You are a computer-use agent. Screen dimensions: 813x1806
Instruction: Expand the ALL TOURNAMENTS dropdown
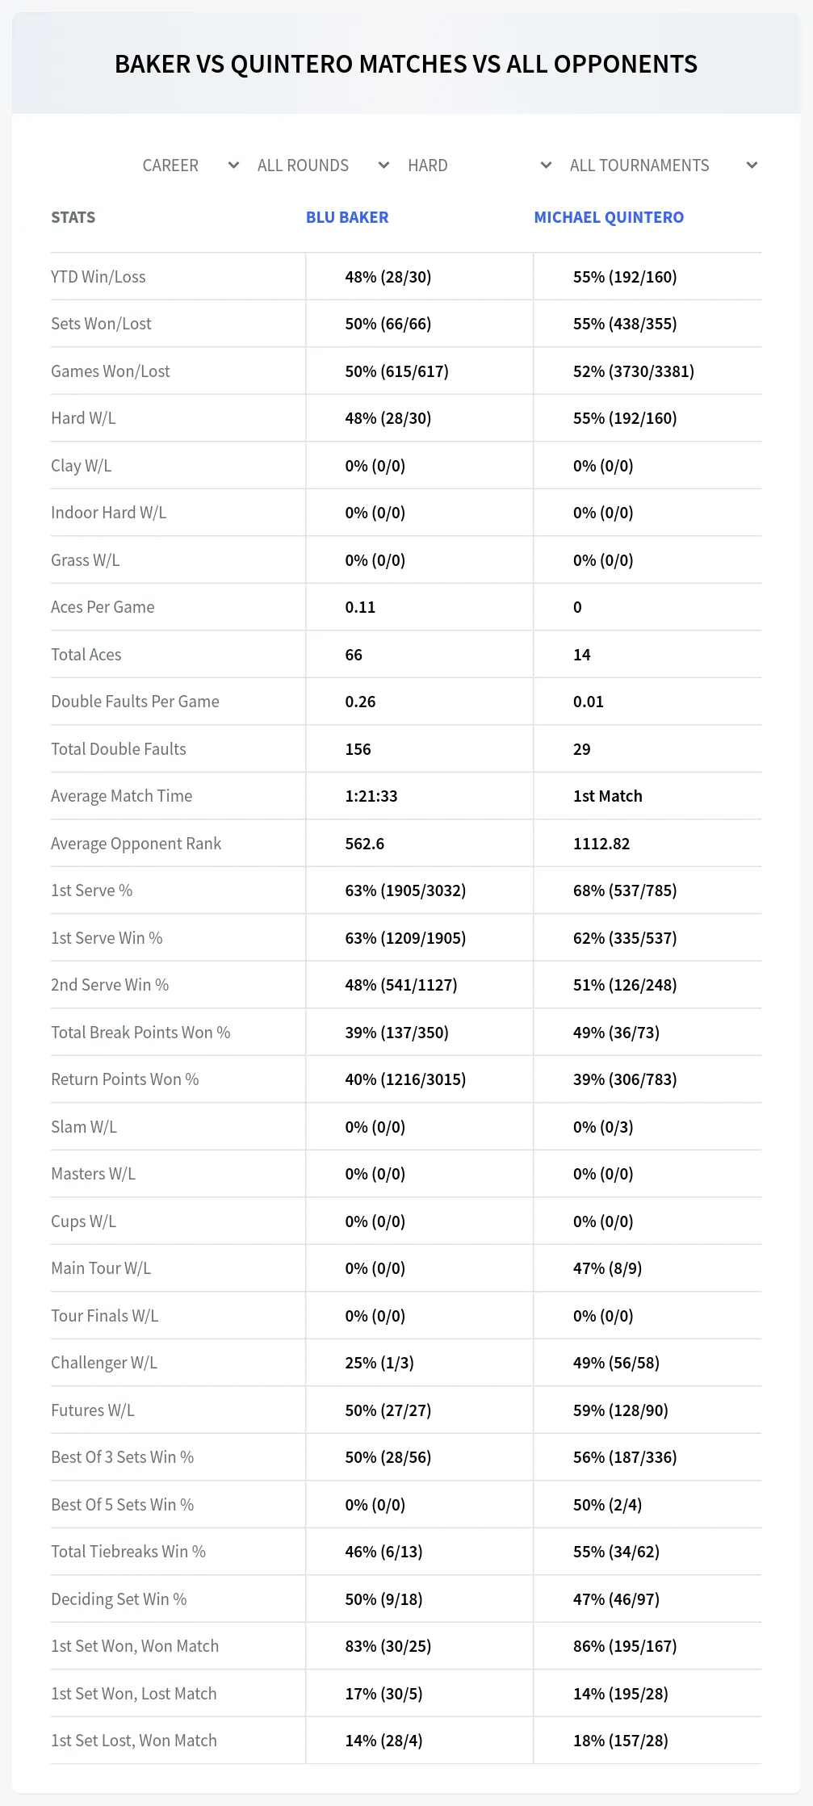663,166
